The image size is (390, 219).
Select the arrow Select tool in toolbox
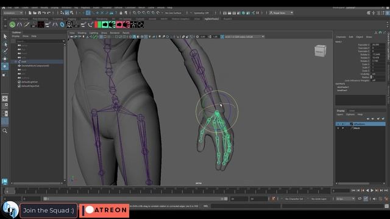(5, 36)
